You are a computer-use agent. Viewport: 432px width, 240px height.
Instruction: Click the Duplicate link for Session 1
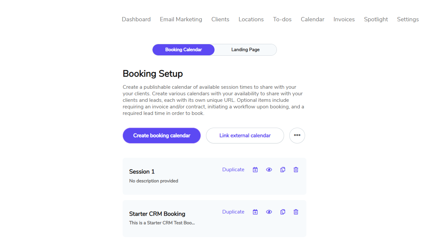point(233,170)
